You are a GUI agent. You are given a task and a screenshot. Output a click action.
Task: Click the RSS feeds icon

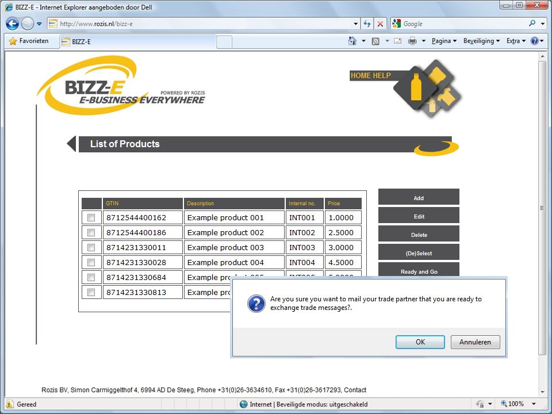(375, 41)
